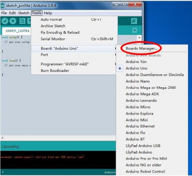
Task: Select Arduino Mega ADK board
Action: [x=152, y=94]
